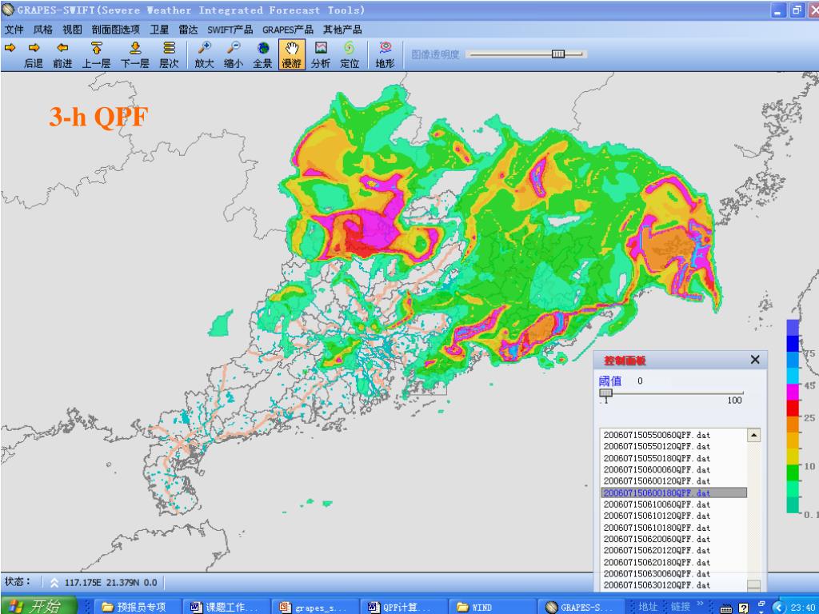Open the 文件 menu

point(14,30)
